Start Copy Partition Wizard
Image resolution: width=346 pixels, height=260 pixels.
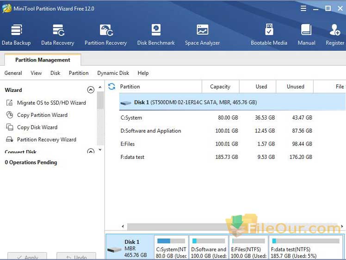pos(42,115)
